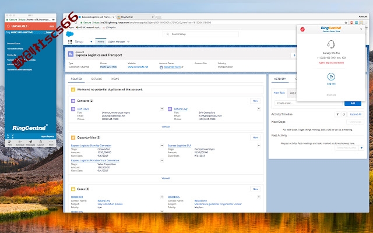Image resolution: width=373 pixels, height=233 pixels.
Task: Click the contact icon next to Josh Davis
Action: point(73,110)
